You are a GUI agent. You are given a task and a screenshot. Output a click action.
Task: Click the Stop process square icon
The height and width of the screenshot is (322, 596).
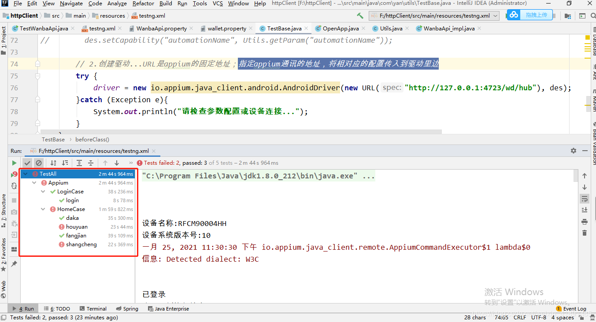point(14,200)
